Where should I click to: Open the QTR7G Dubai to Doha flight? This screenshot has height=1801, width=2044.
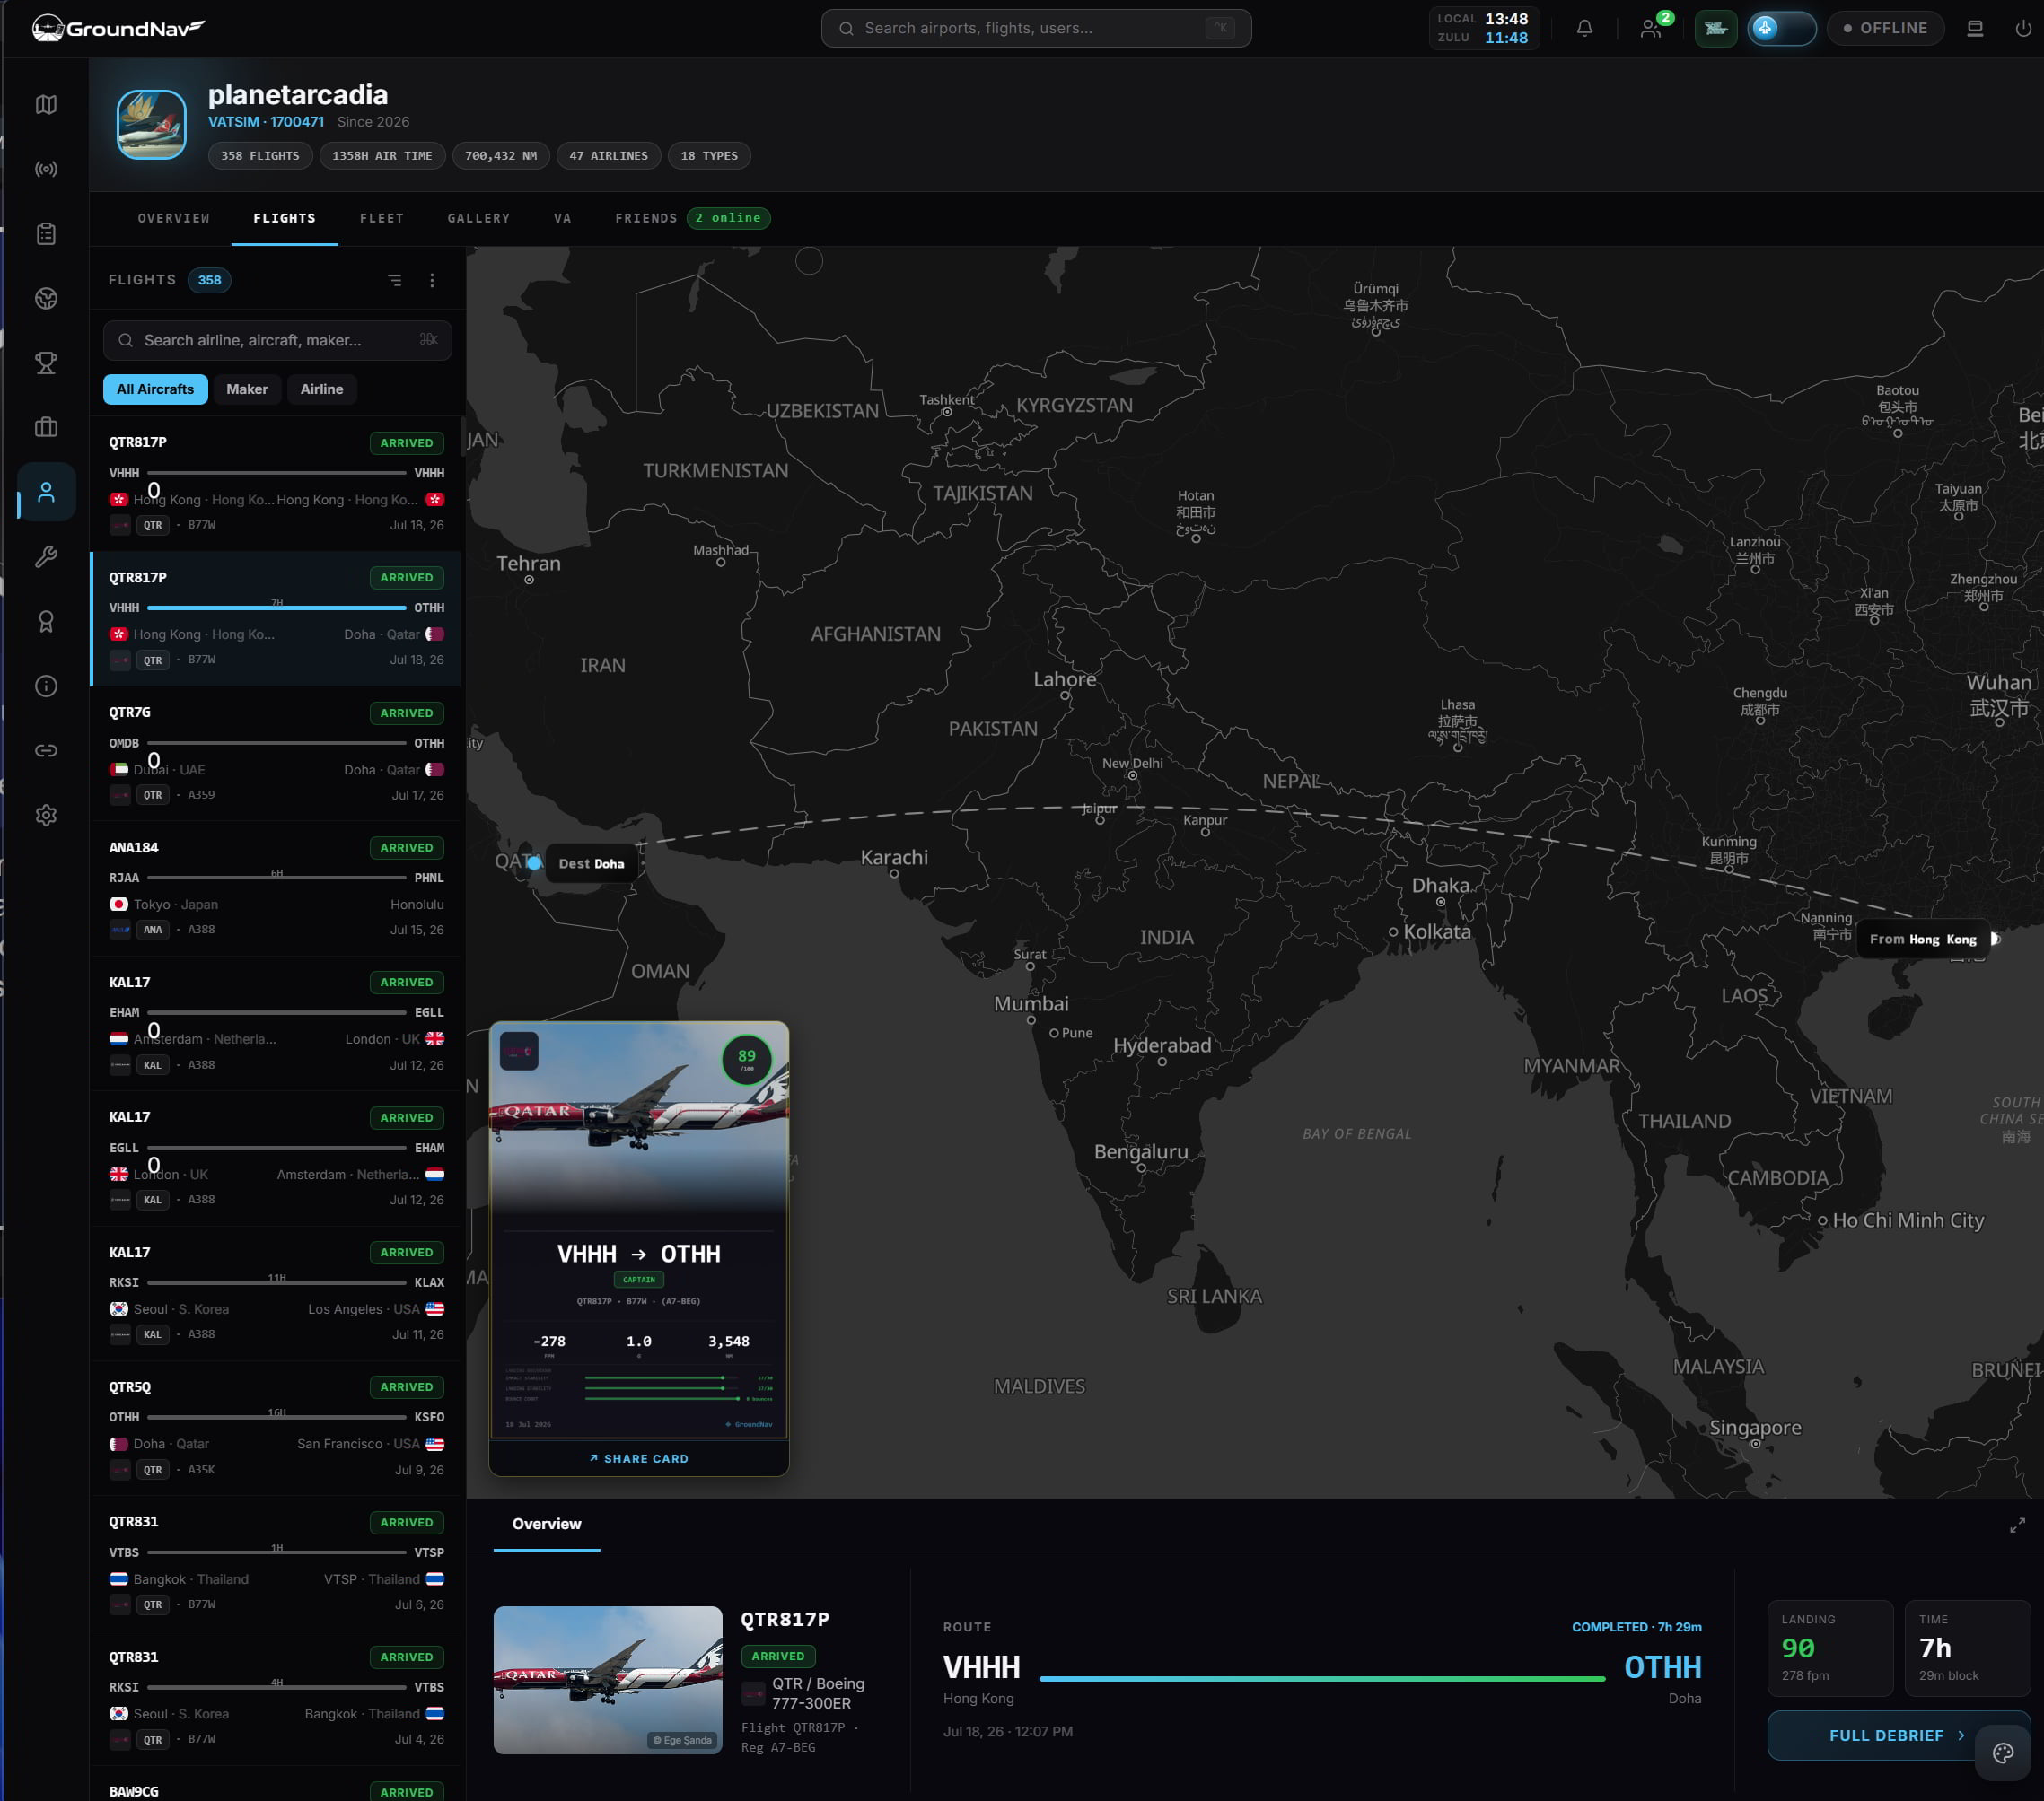277,753
